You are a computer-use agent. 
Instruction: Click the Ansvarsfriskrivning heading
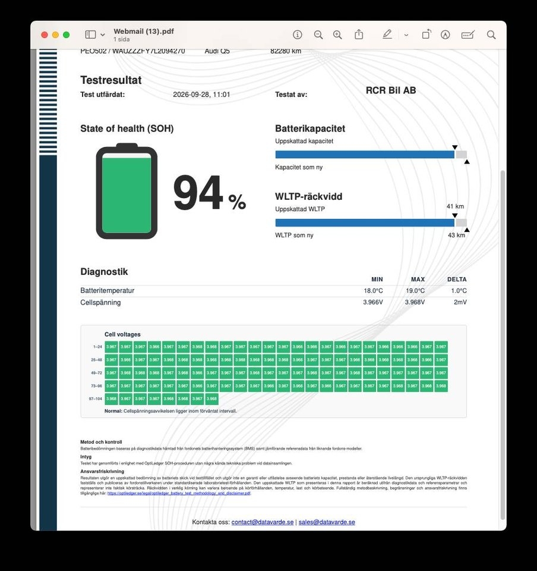coord(102,471)
